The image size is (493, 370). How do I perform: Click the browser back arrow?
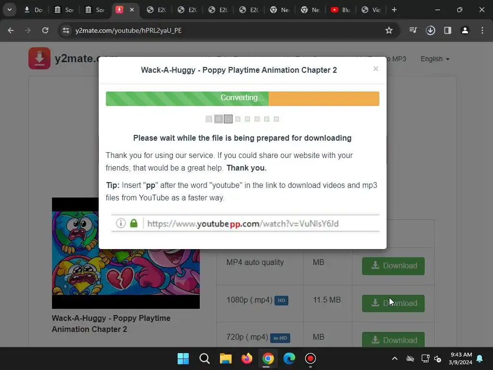tap(11, 30)
